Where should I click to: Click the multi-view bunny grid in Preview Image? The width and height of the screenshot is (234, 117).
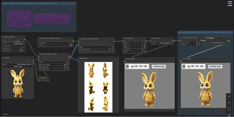tap(98, 87)
